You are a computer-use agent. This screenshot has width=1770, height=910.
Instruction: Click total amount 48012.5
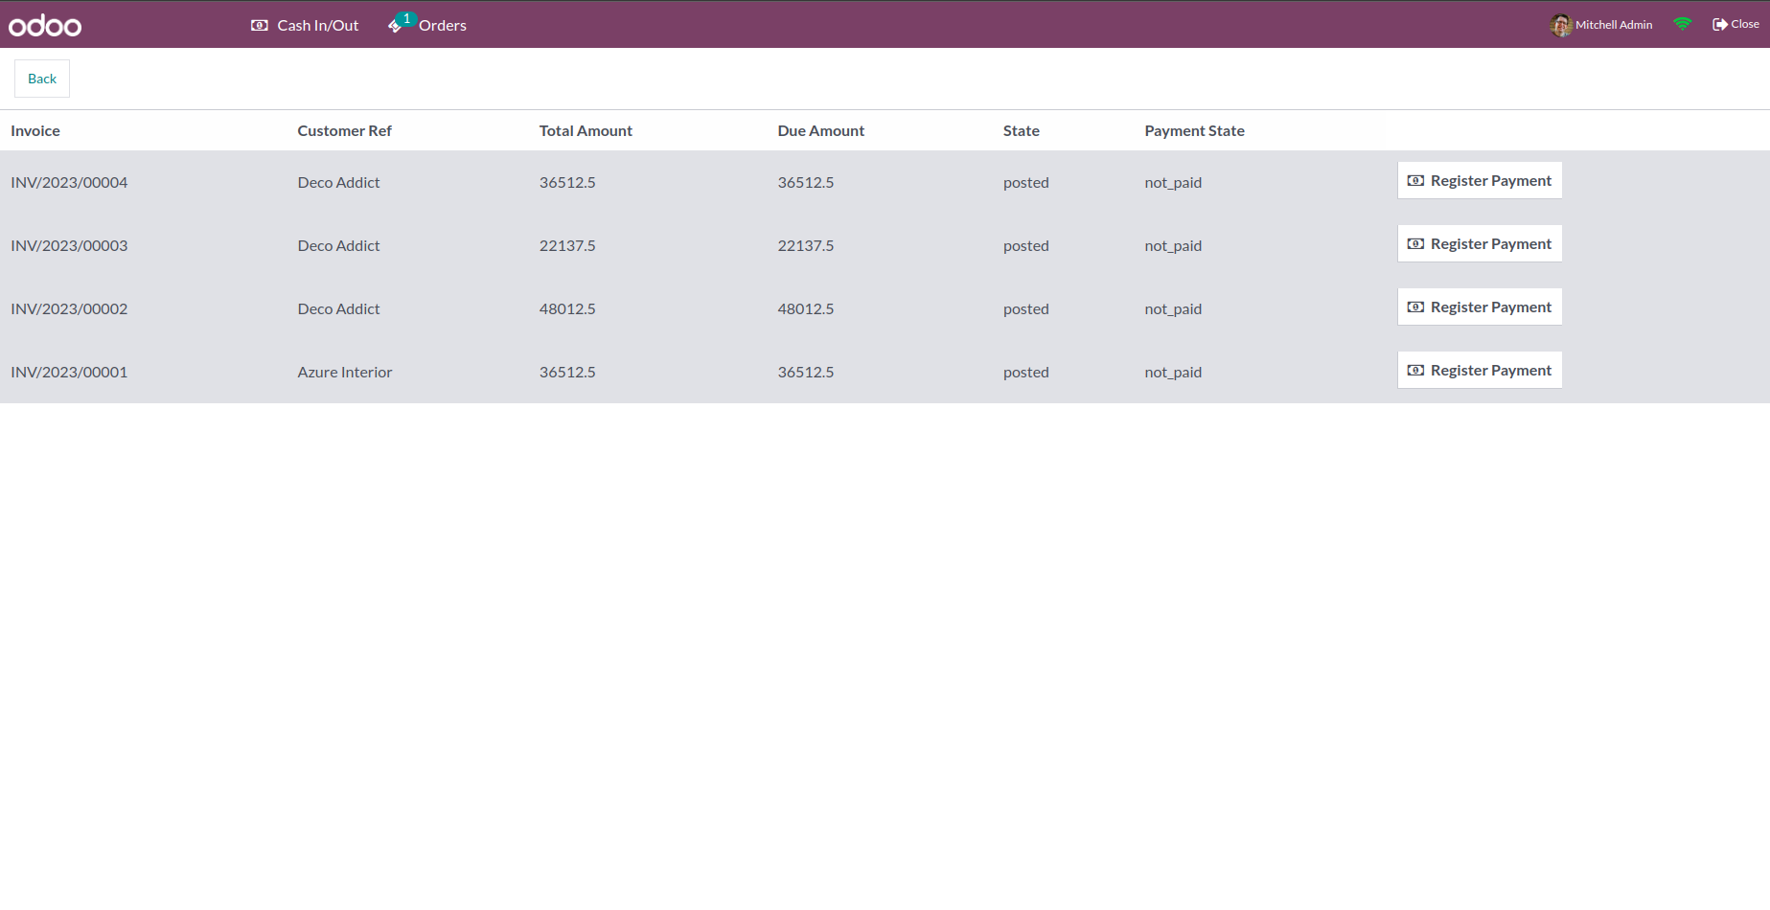click(x=567, y=308)
